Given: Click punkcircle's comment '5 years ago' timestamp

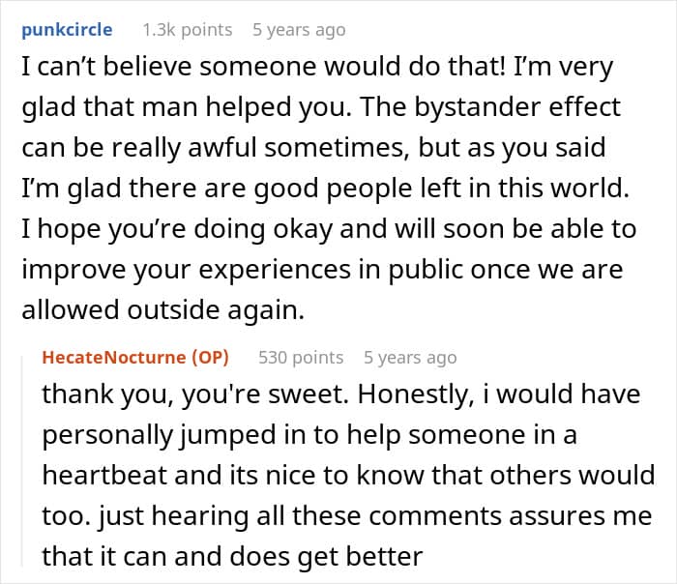Looking at the screenshot, I should click(299, 30).
